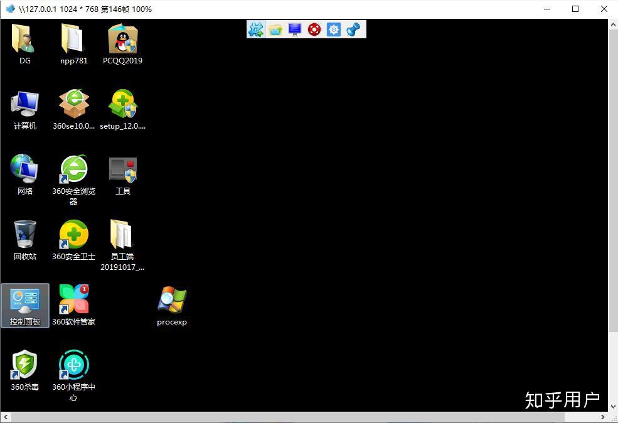The height and width of the screenshot is (423, 618).
Task: Click the blue hash-plus toolbar icon
Action: tap(256, 29)
